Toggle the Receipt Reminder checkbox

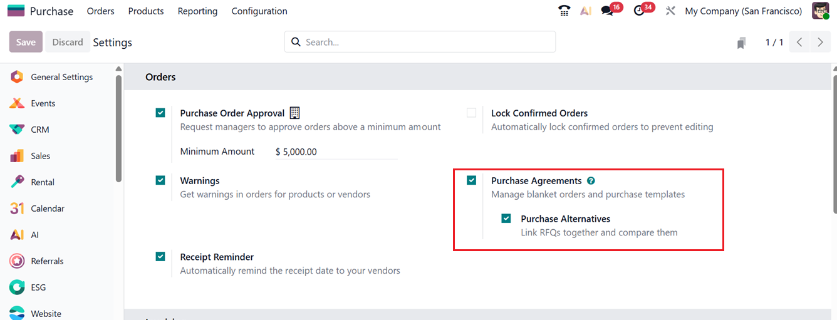click(x=160, y=257)
